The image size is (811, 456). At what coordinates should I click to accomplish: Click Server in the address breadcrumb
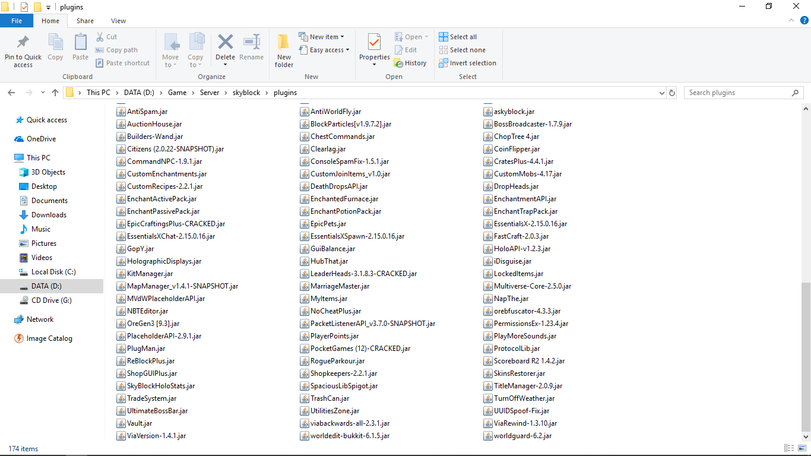coord(210,93)
